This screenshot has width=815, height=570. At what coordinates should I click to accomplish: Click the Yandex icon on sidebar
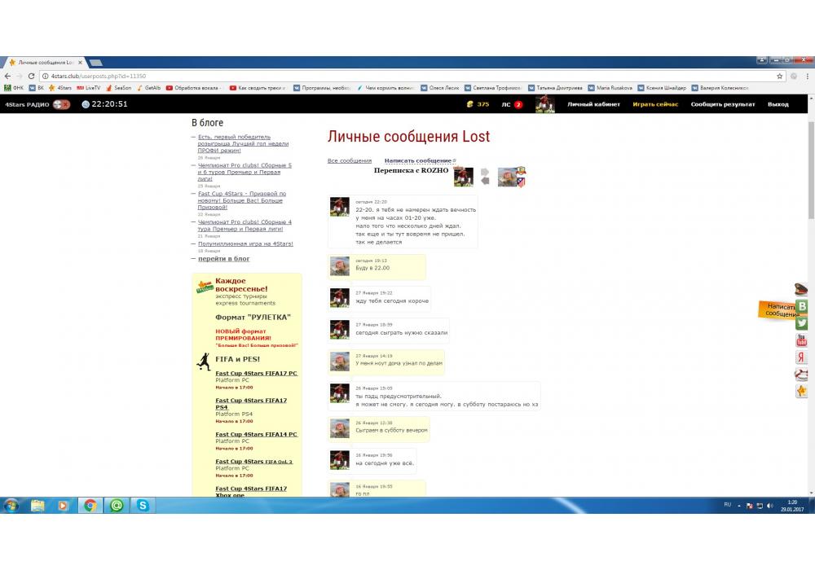pyautogui.click(x=801, y=357)
